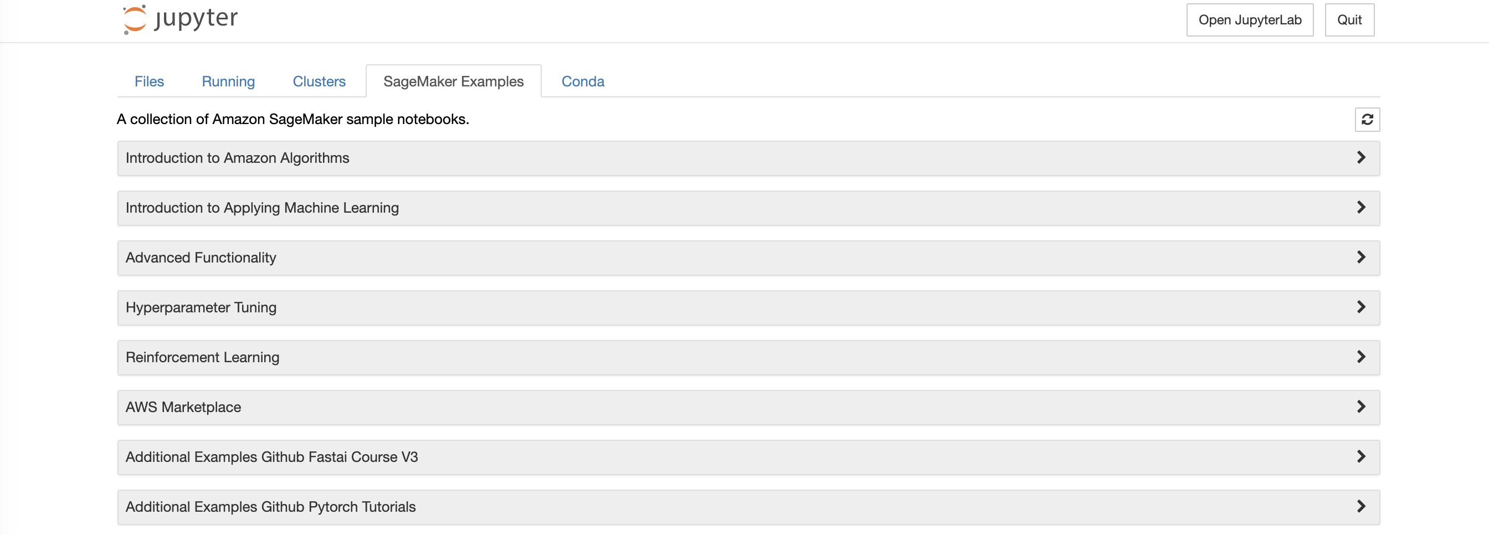Click chevron arrow for Introduction to Amazon Algorithms
1489x535 pixels.
click(1360, 158)
